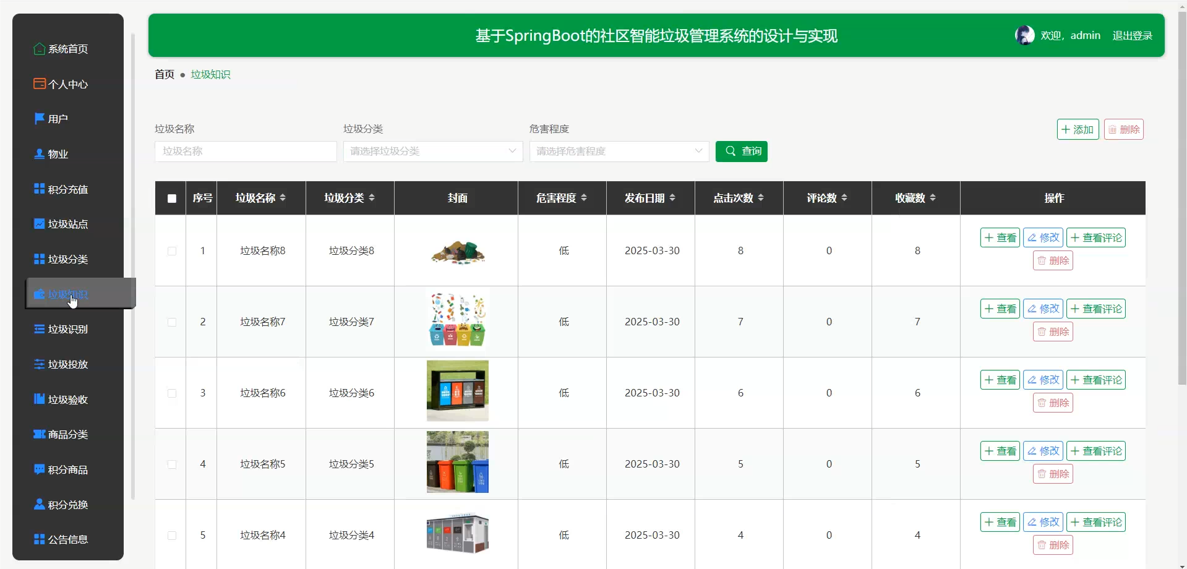
Task: Open the 请选择危害程度 dropdown
Action: [619, 152]
